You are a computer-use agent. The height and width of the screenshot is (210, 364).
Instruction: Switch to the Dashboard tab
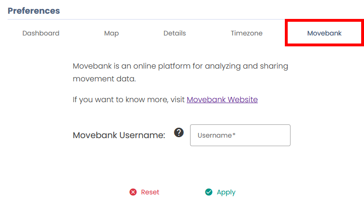(x=41, y=33)
